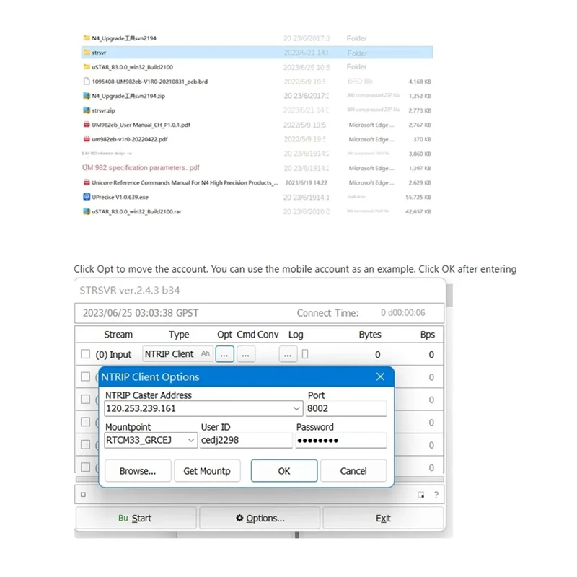Click the help question mark icon
The image size is (577, 577).
(x=436, y=495)
